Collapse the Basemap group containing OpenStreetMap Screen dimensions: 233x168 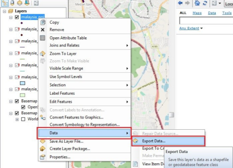pyautogui.click(x=11, y=101)
